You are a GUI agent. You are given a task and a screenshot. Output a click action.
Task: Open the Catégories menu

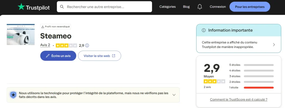click(x=167, y=7)
